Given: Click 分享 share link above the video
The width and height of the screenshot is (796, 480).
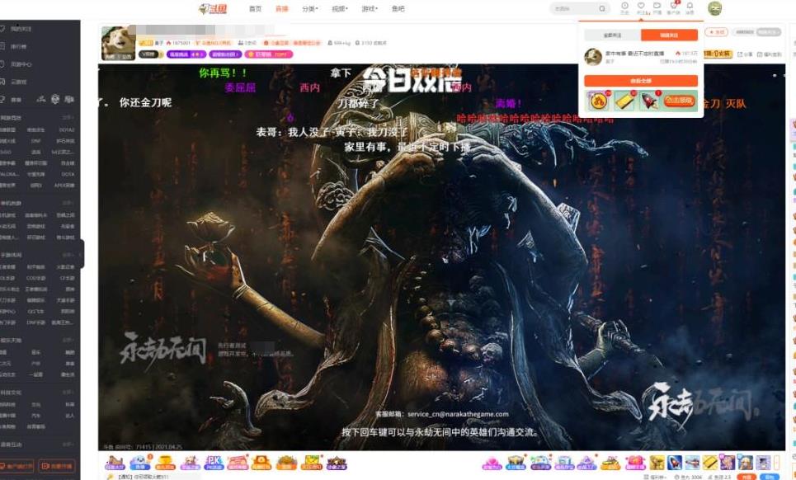Looking at the screenshot, I should click(745, 54).
